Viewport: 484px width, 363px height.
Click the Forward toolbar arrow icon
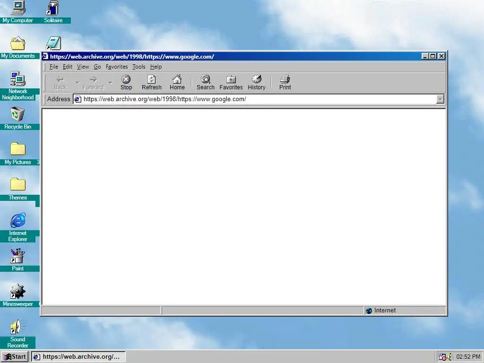(93, 79)
